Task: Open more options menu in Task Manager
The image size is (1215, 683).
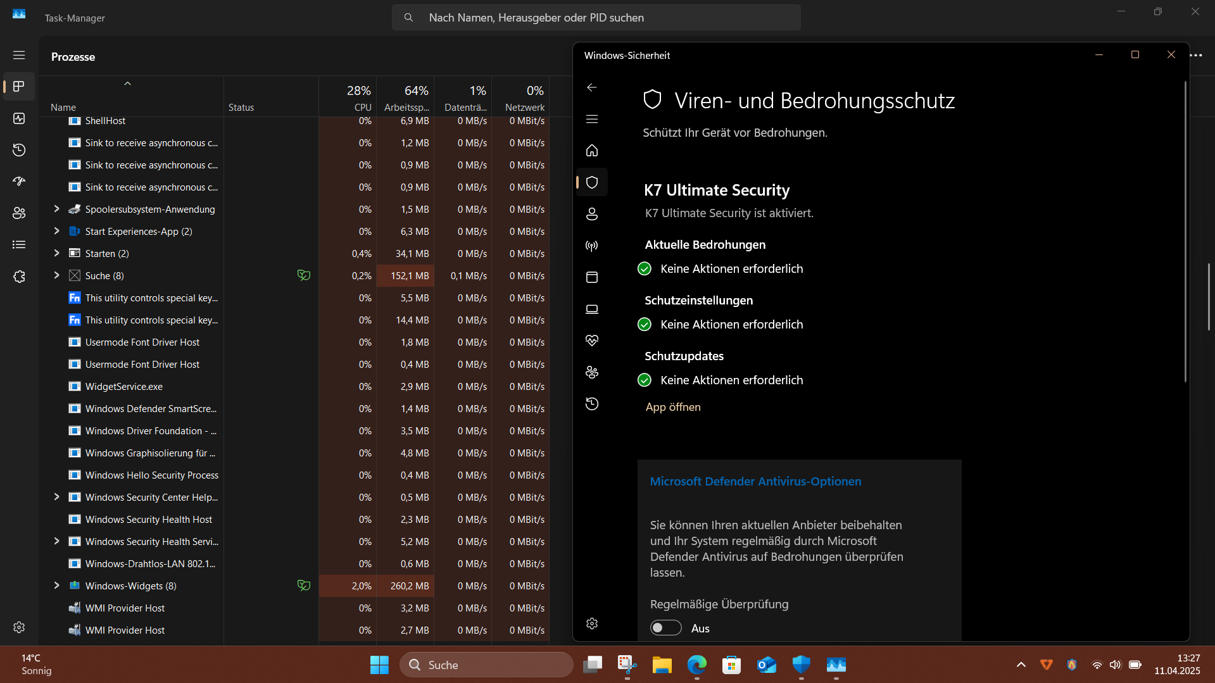Action: click(1196, 56)
